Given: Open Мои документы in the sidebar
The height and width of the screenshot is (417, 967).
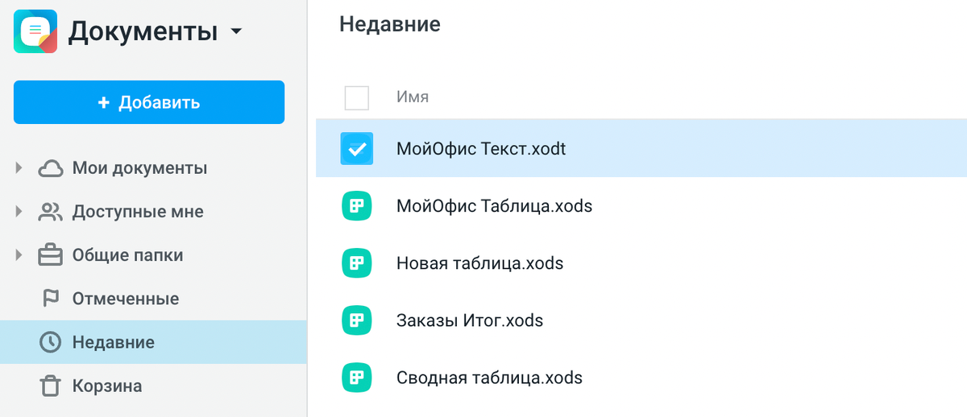Looking at the screenshot, I should [x=139, y=168].
